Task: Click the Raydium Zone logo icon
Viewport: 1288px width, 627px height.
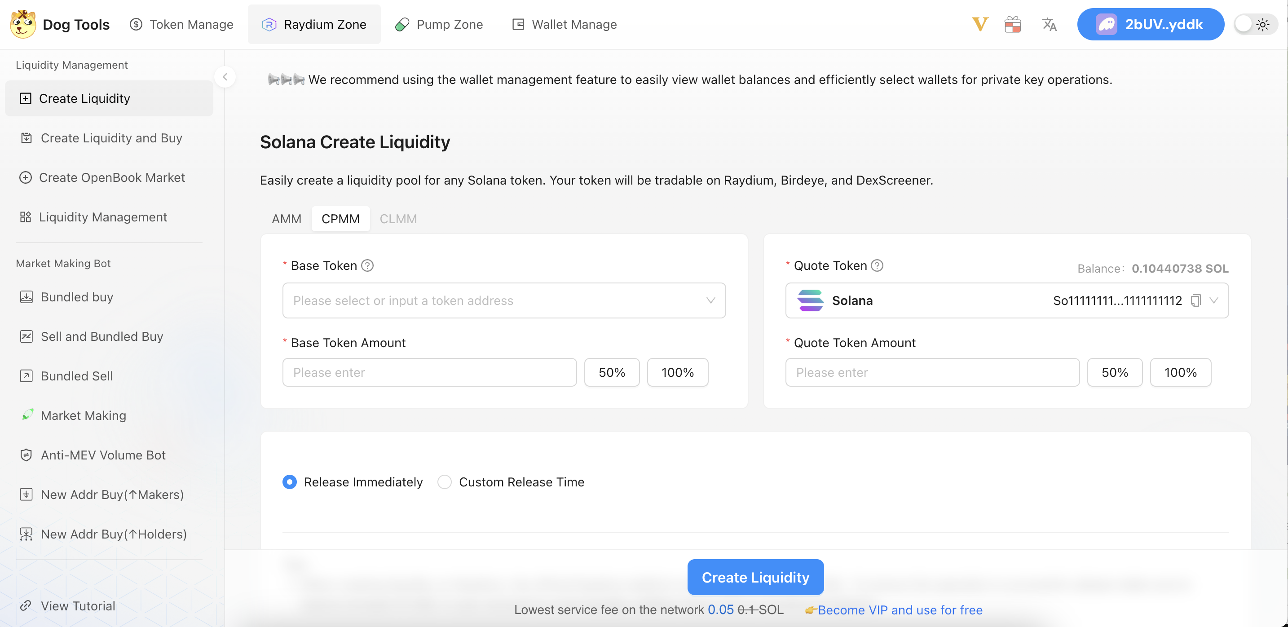Action: 269,24
